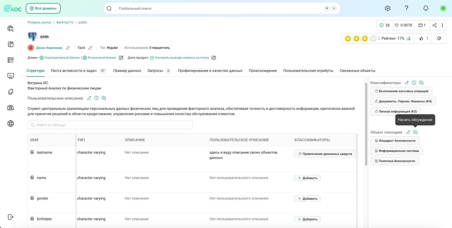Start discussion beside Пользовательское описание
The height and width of the screenshot is (228, 452).
point(104,98)
